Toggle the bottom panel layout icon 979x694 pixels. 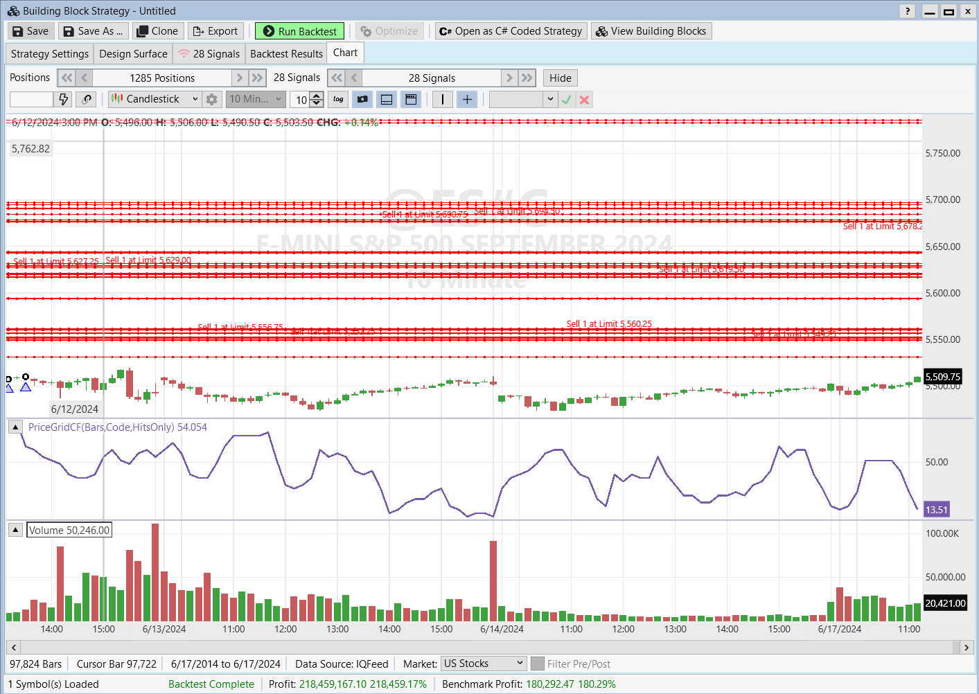click(x=387, y=99)
